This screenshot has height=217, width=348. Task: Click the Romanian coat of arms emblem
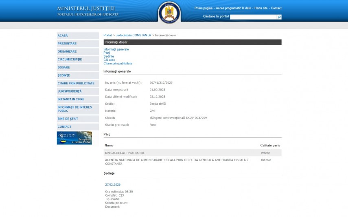[169, 12]
